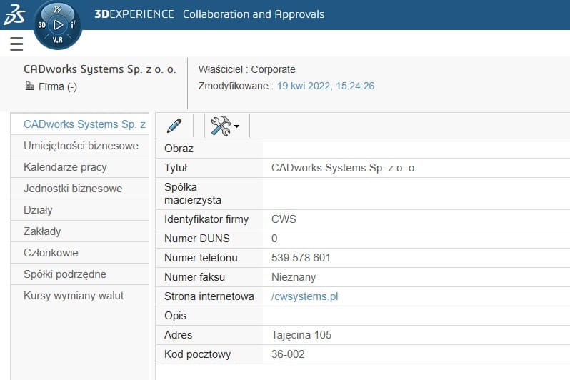Viewport: 570px width, 380px height.
Task: Click the modified date 19 kwi 2022 link
Action: coord(326,86)
